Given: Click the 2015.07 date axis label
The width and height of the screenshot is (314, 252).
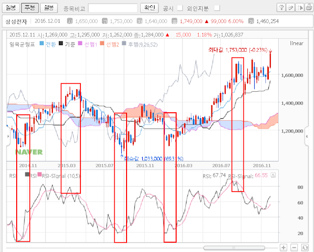Looking at the screenshot, I should pyautogui.click(x=105, y=166).
